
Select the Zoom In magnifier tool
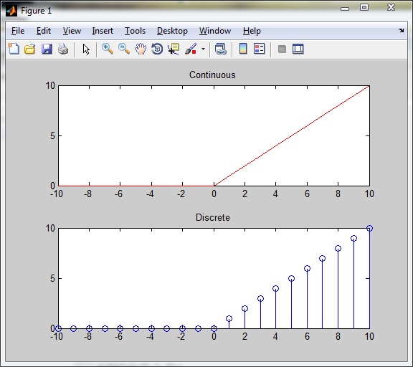108,49
